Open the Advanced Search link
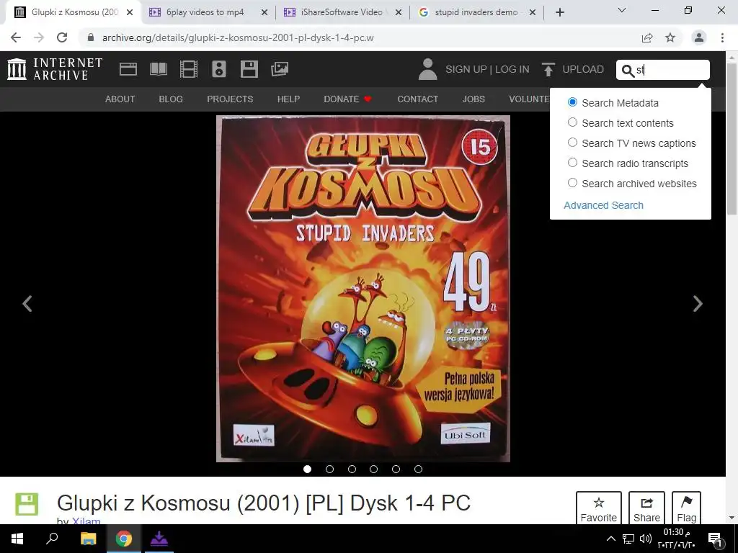The width and height of the screenshot is (738, 553). click(x=603, y=205)
